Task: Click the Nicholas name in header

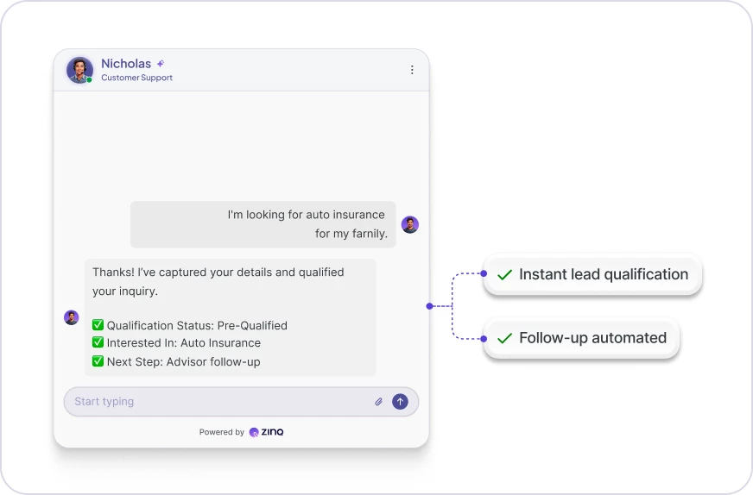Action: (126, 63)
